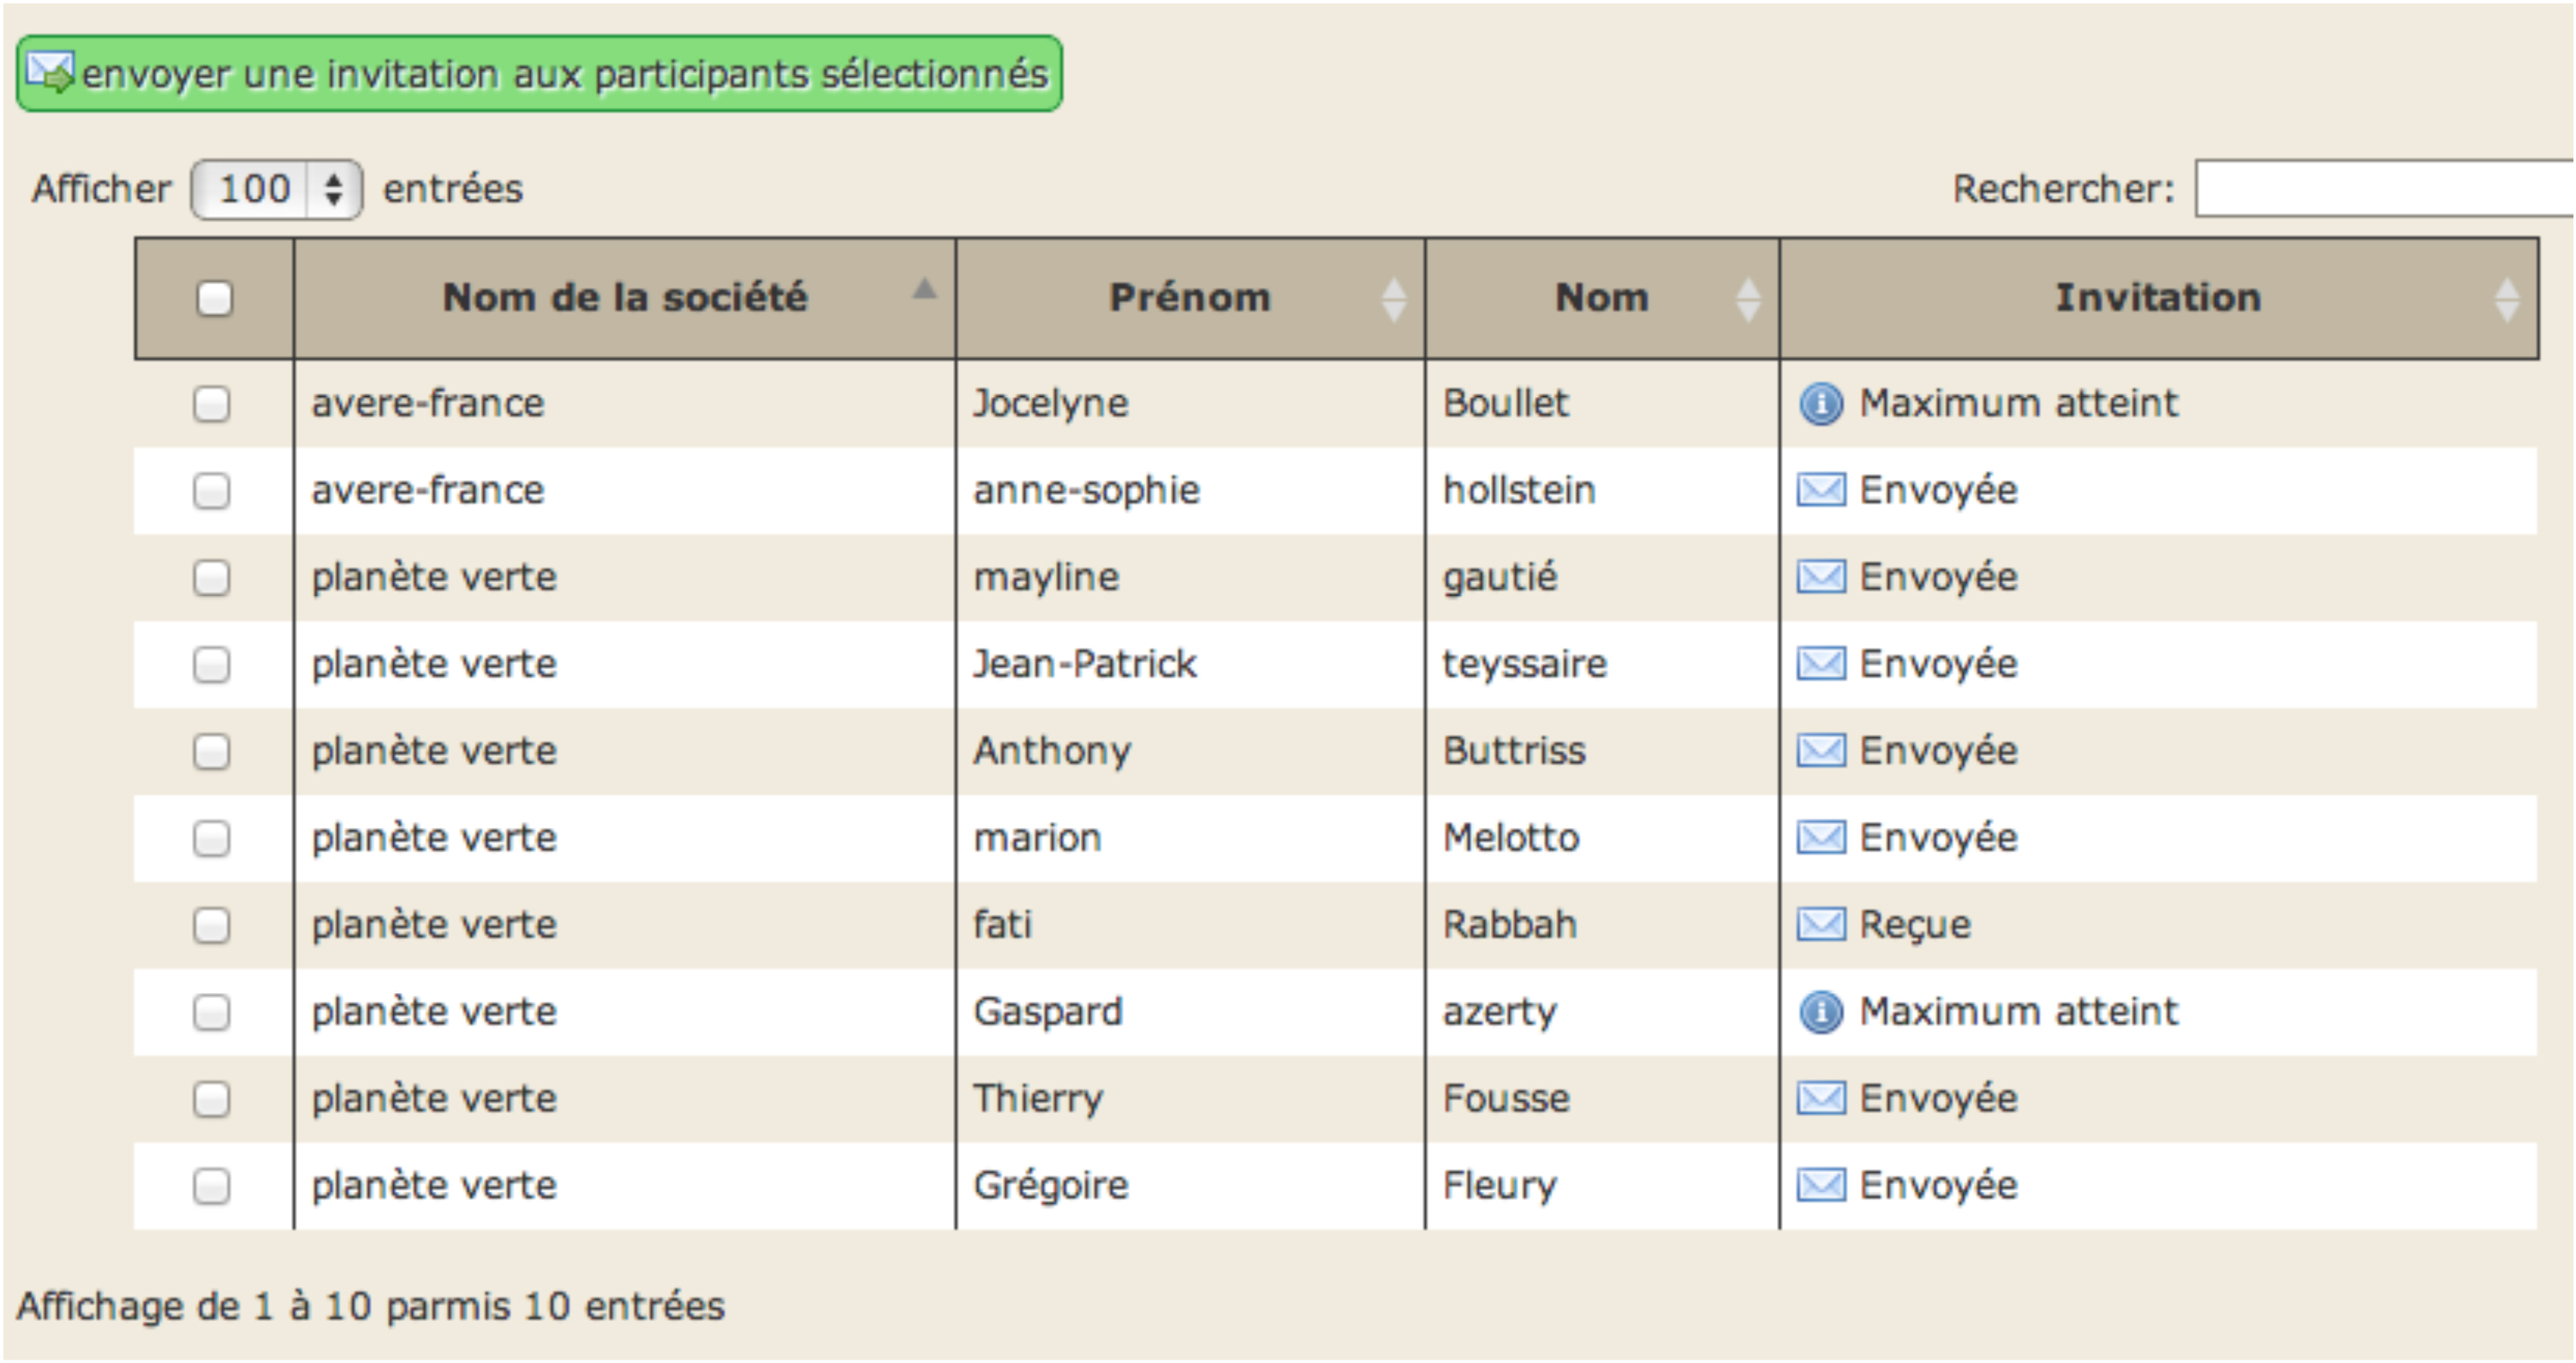
Task: Click the Envoyée status for Jean-Patrick teyssaire
Action: click(1937, 664)
